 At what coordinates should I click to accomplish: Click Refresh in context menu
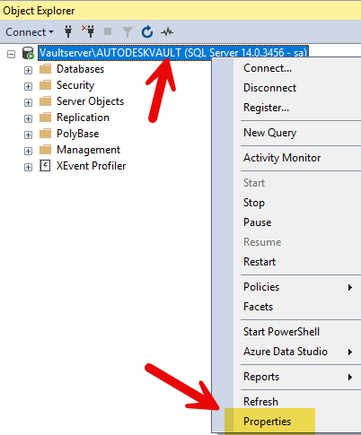pyautogui.click(x=260, y=402)
